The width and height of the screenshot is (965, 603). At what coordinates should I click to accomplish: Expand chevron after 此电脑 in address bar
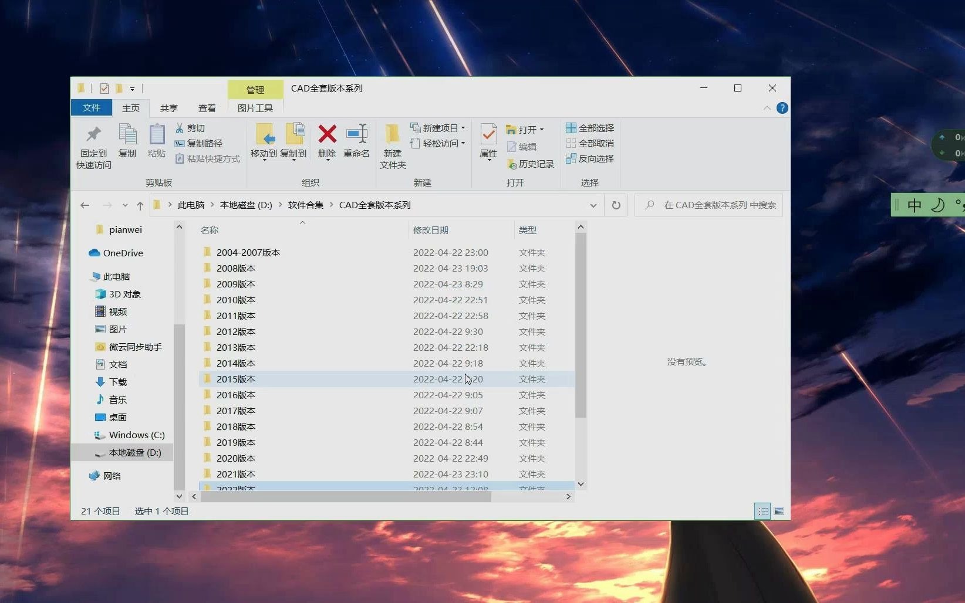[212, 205]
